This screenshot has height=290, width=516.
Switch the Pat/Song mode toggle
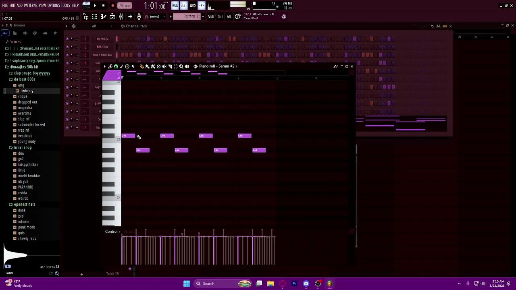(x=86, y=6)
